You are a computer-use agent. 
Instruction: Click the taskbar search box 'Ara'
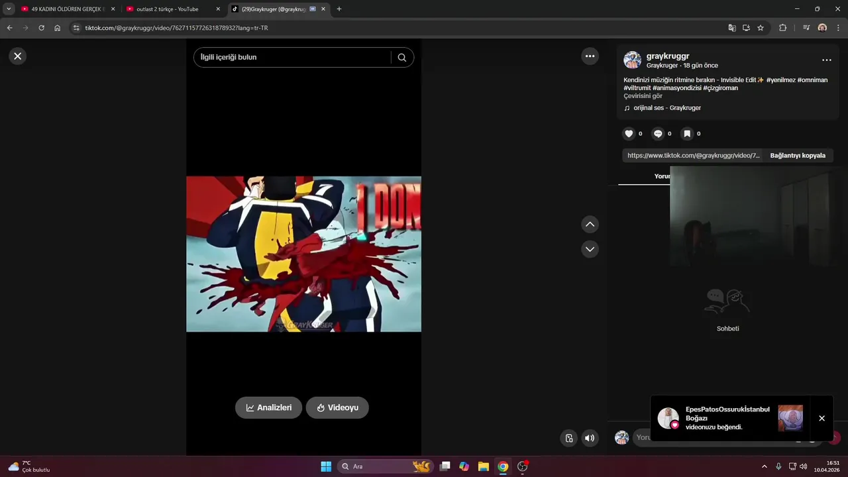(386, 466)
